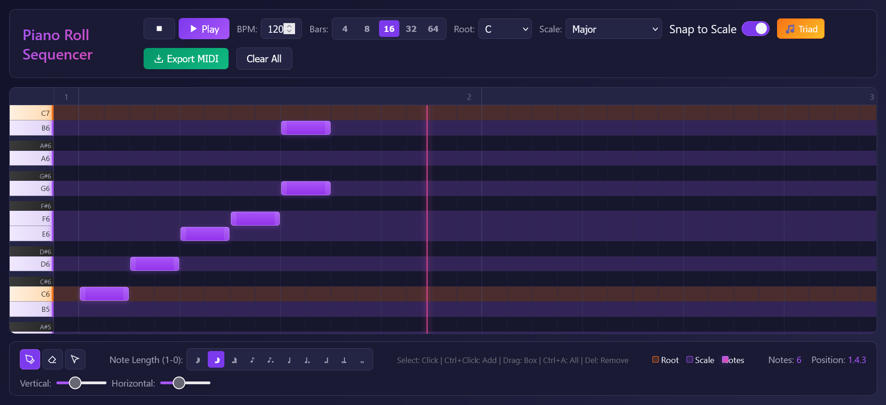
Task: Click the G6 piano key
Action: coord(31,188)
